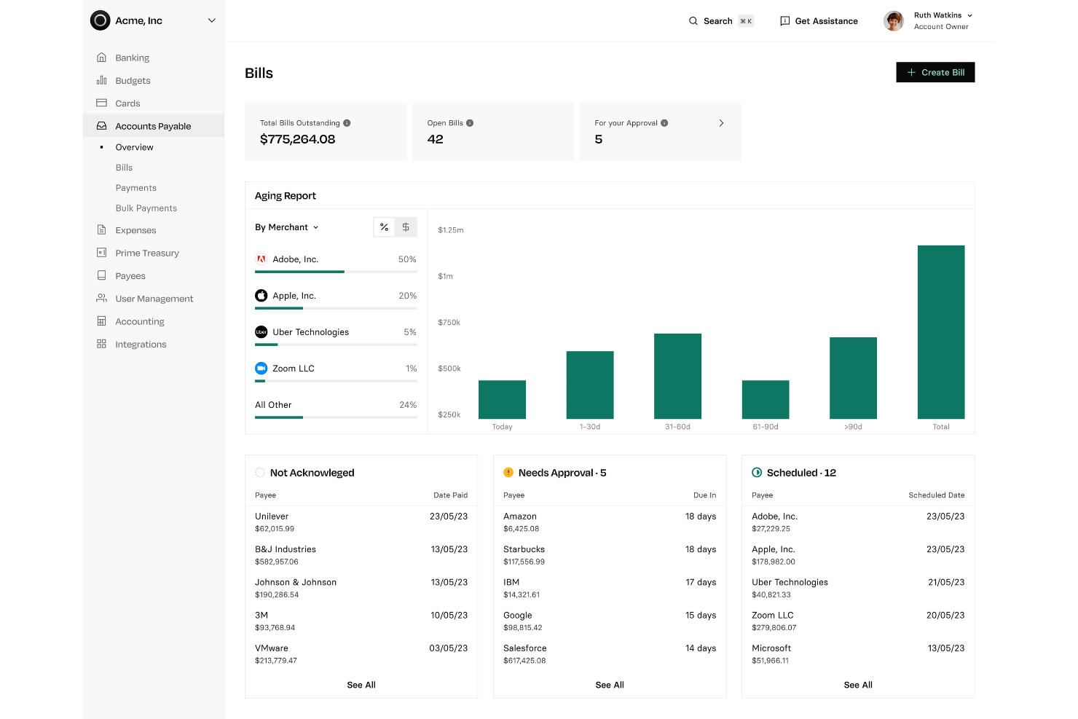This screenshot has height=719, width=1078.
Task: Switch to the Payments tab
Action: (x=135, y=187)
